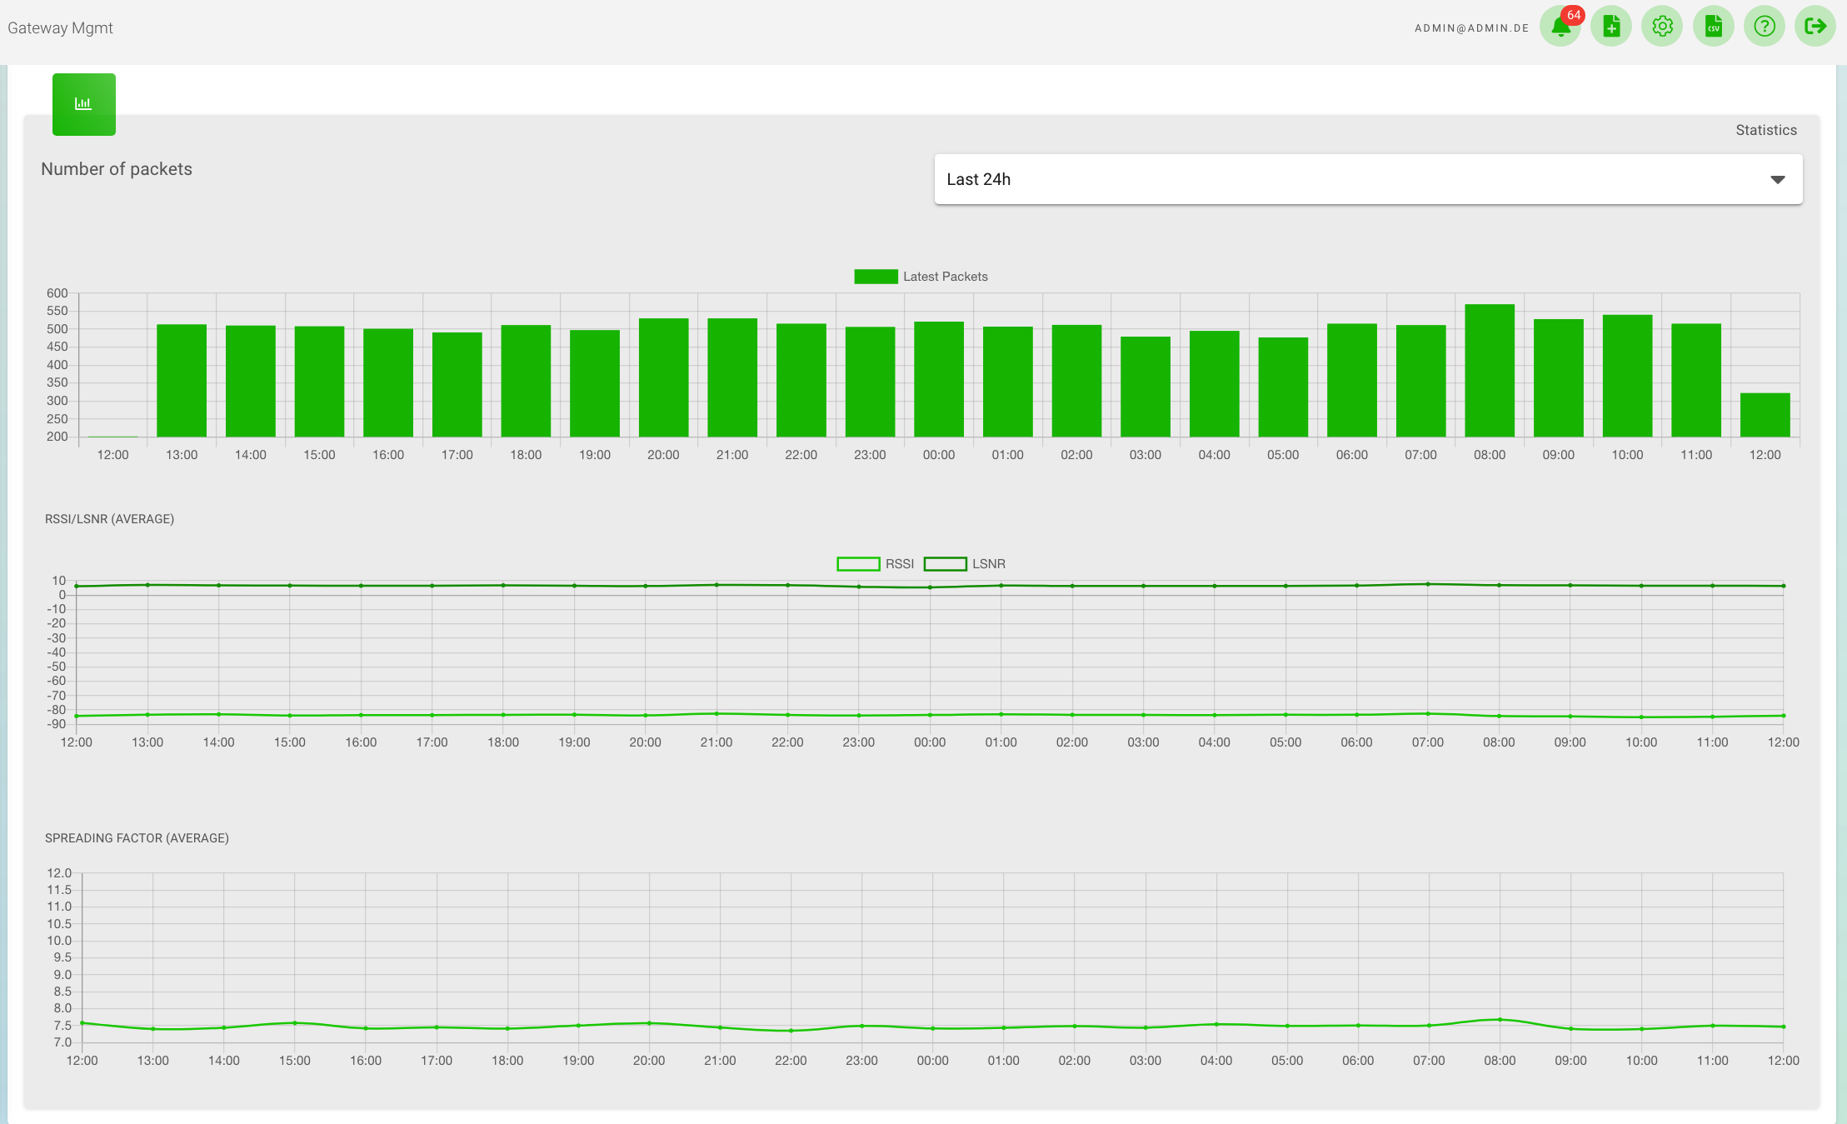Open the settings gear icon
The image size is (1847, 1124).
1662,27
